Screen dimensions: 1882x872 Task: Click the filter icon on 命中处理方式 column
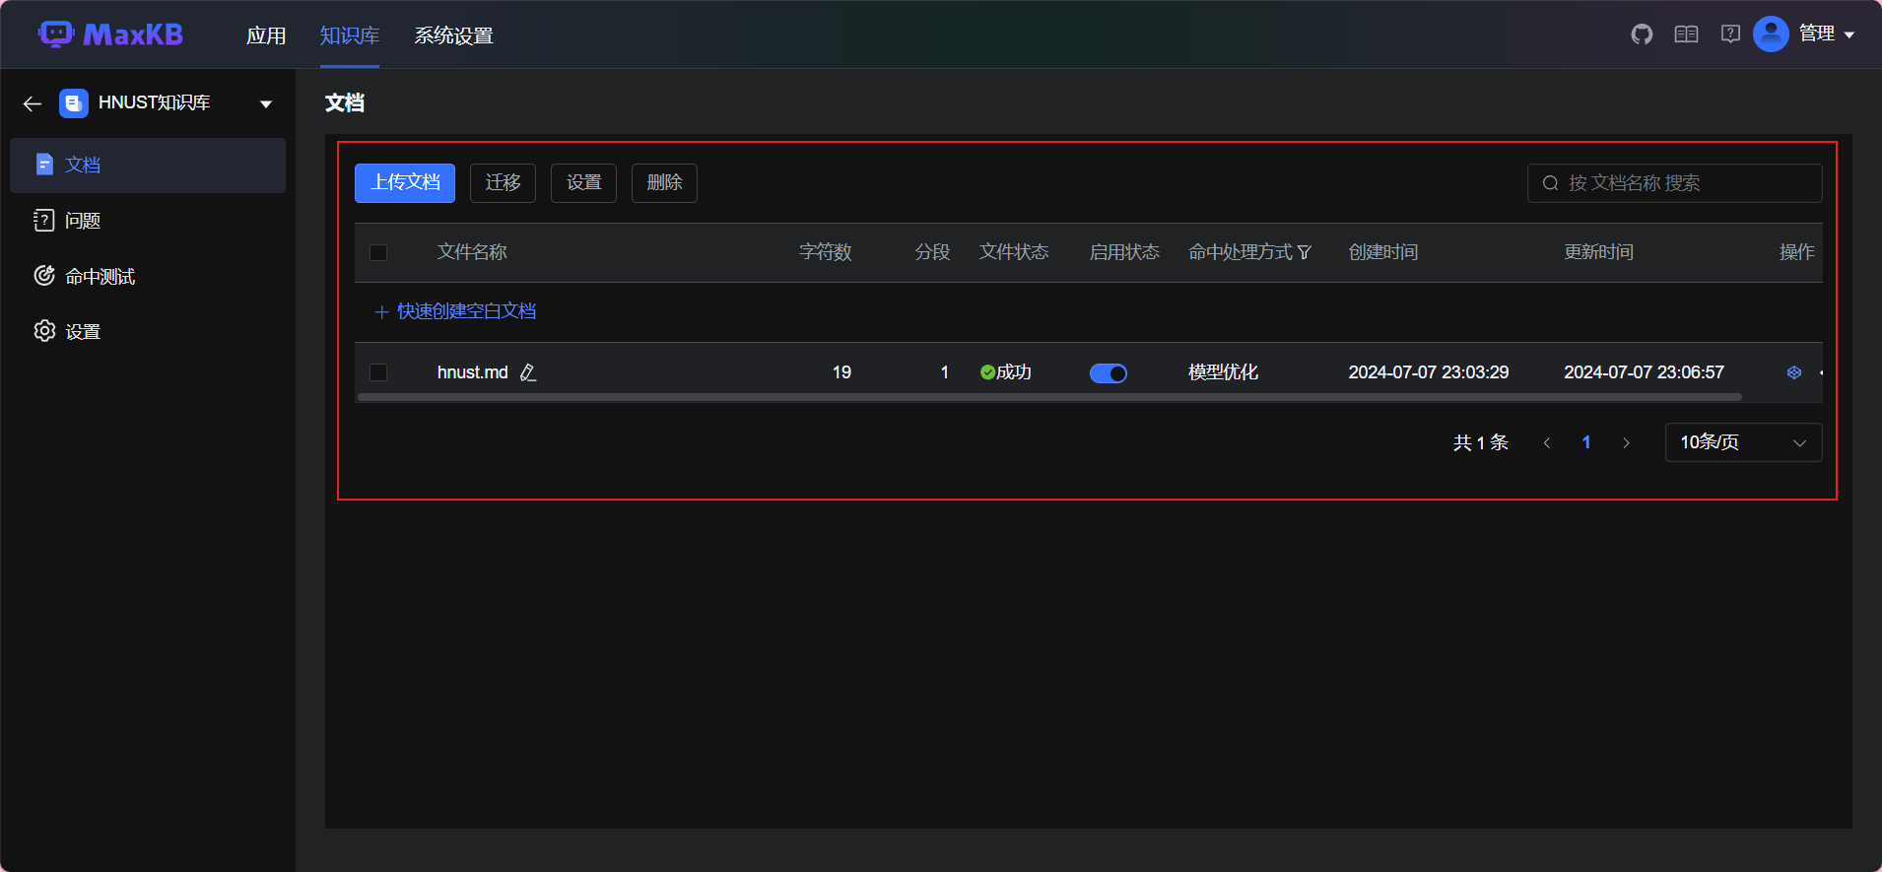[1305, 252]
